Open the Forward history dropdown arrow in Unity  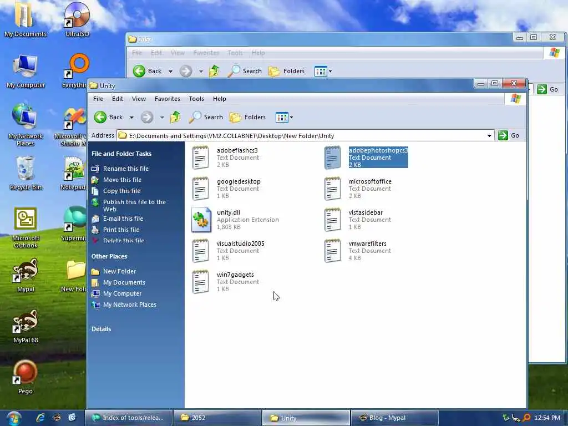162,118
